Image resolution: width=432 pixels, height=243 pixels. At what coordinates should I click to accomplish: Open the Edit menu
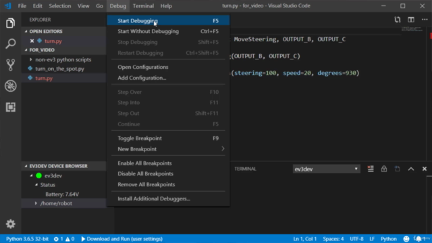pos(38,6)
